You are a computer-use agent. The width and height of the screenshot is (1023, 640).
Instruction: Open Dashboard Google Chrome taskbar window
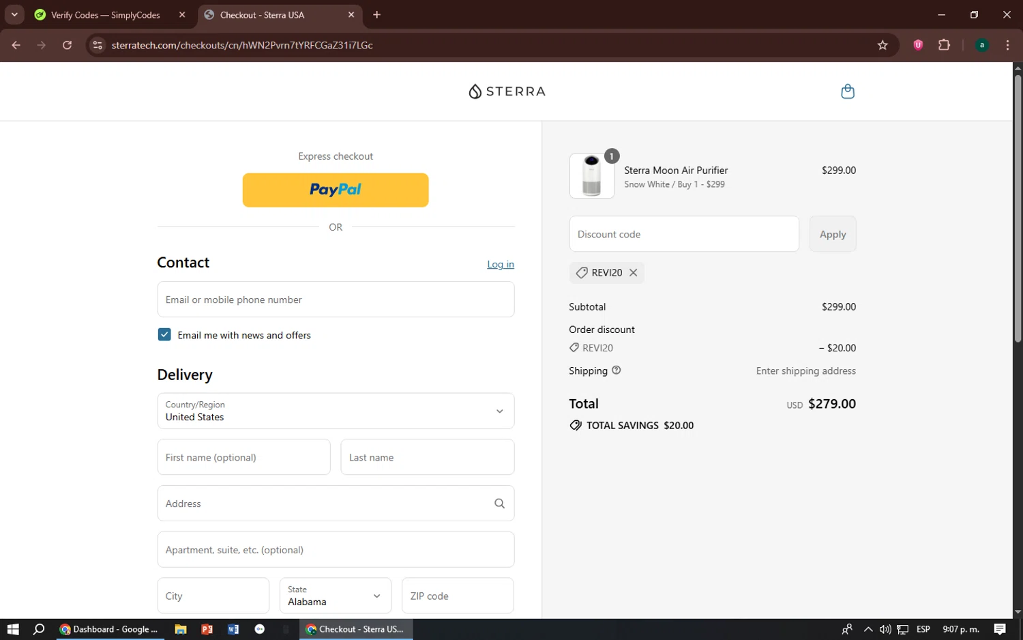pos(109,629)
